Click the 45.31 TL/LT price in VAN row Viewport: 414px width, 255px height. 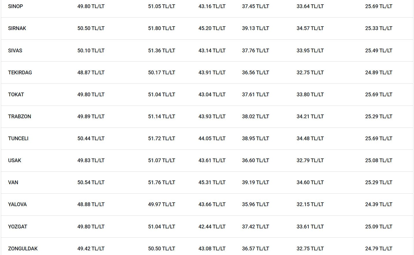click(x=212, y=182)
